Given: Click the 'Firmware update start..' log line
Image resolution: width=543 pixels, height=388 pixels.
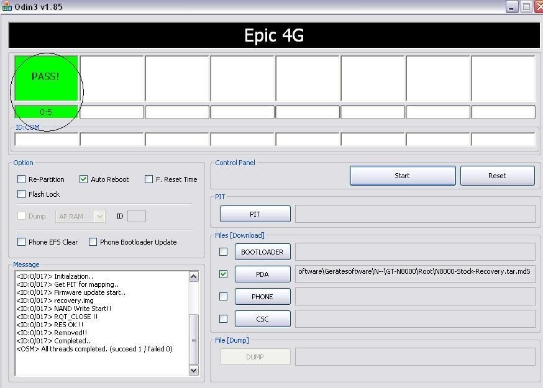Looking at the screenshot, I should (71, 292).
